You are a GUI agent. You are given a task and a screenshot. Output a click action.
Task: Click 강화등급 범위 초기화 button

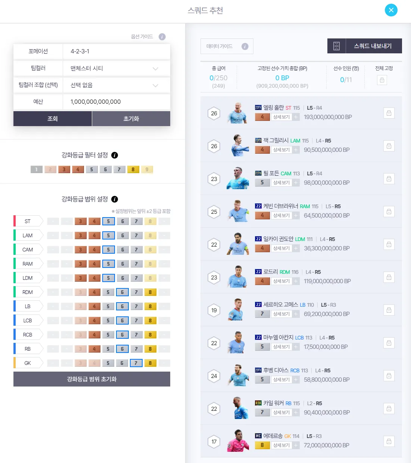click(x=92, y=379)
